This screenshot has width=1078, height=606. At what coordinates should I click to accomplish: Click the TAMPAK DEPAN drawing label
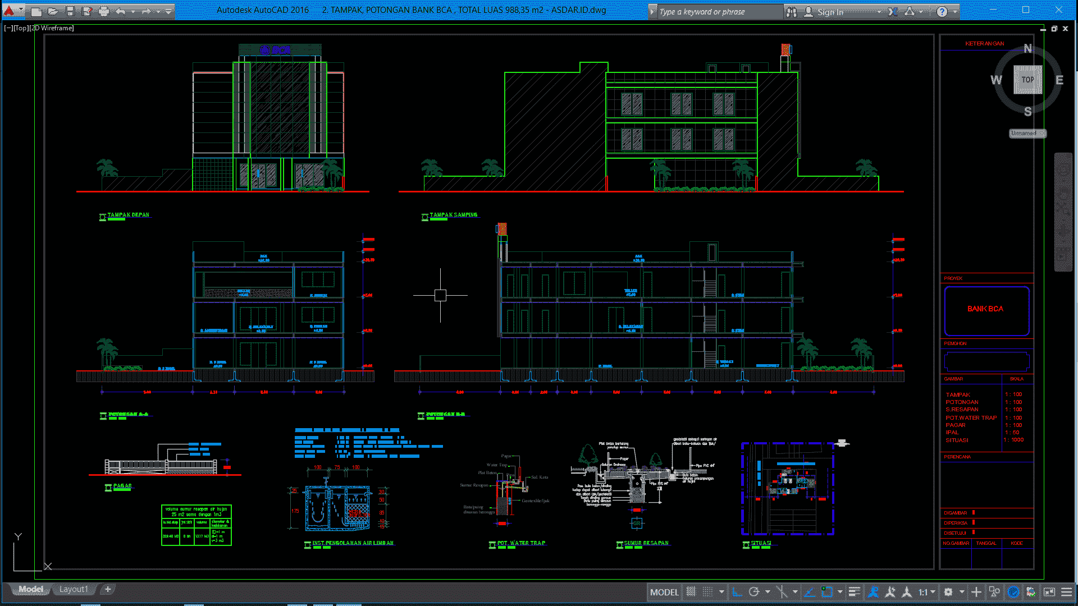click(129, 215)
